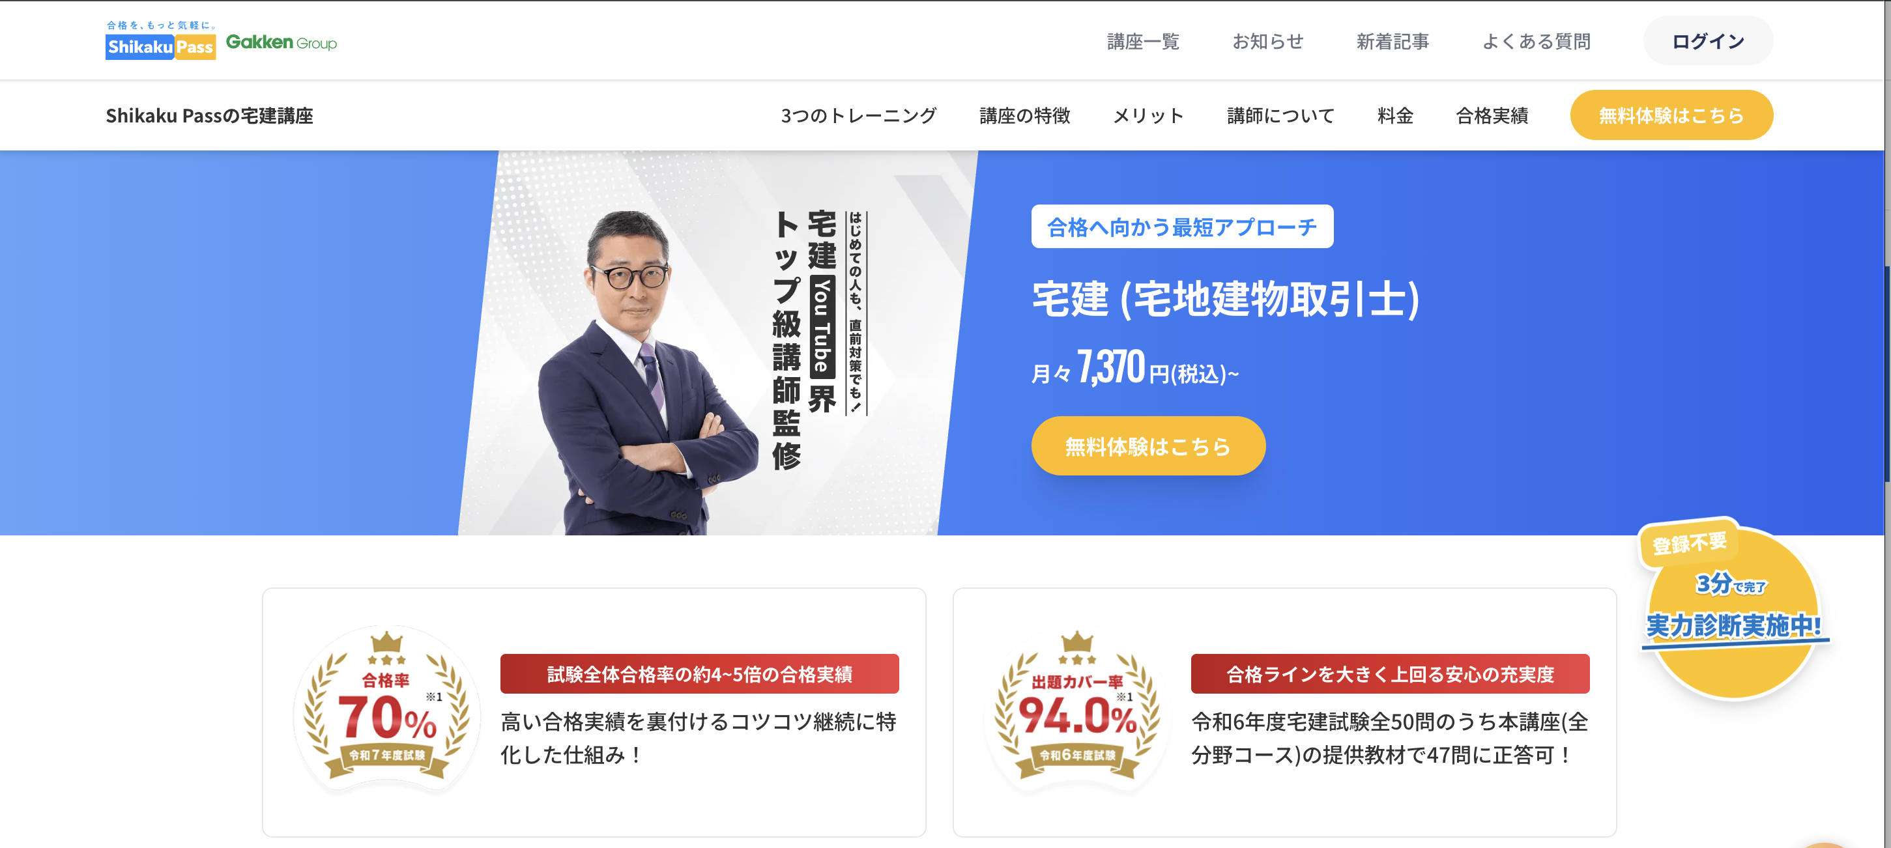Open お知らせ in the top navigation
1891x848 pixels.
1268,41
